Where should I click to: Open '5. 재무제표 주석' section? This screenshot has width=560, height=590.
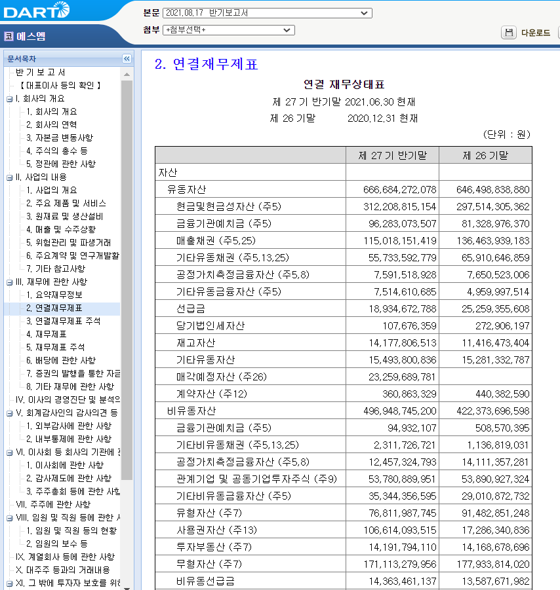coord(55,347)
